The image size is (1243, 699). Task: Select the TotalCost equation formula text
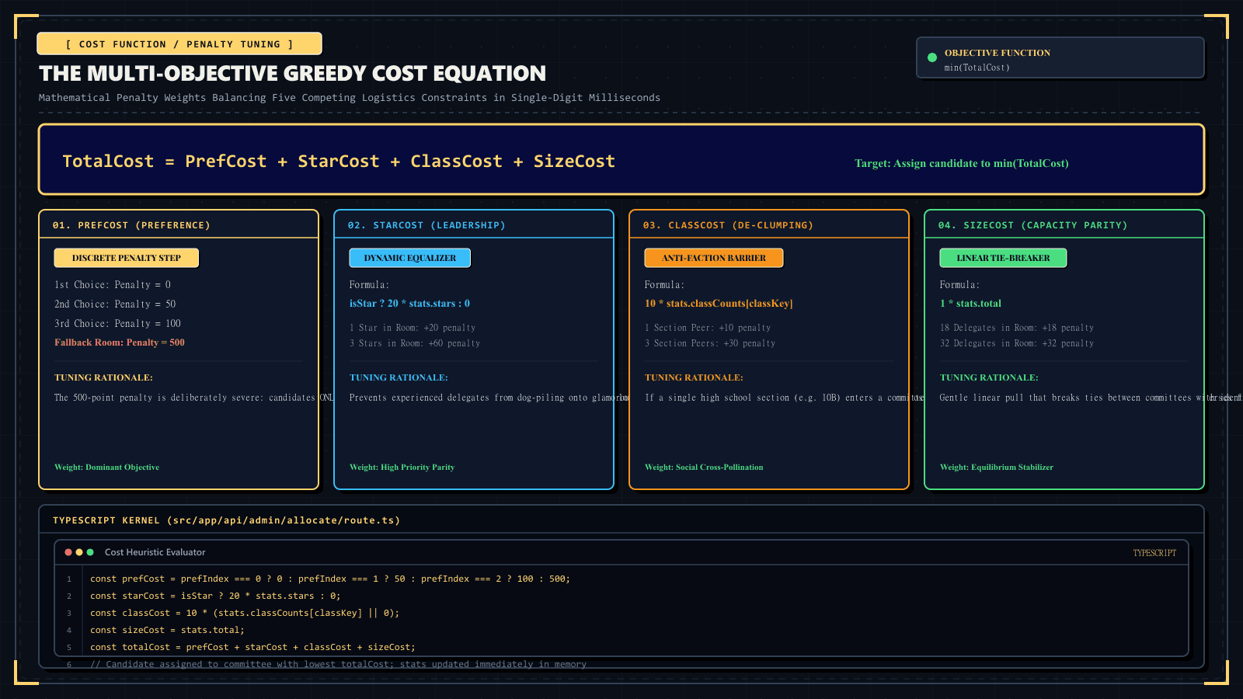[339, 162]
